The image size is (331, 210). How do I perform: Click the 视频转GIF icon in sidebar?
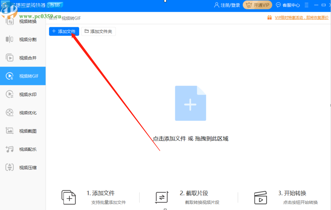[x=9, y=76]
